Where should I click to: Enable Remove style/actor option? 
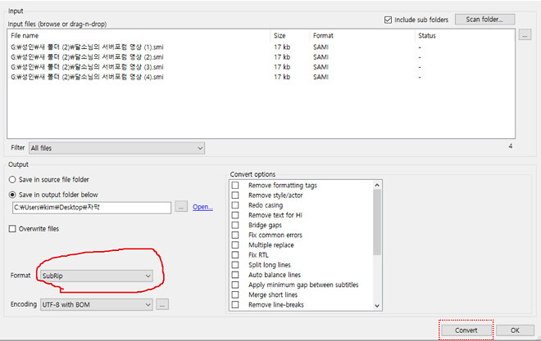[235, 195]
